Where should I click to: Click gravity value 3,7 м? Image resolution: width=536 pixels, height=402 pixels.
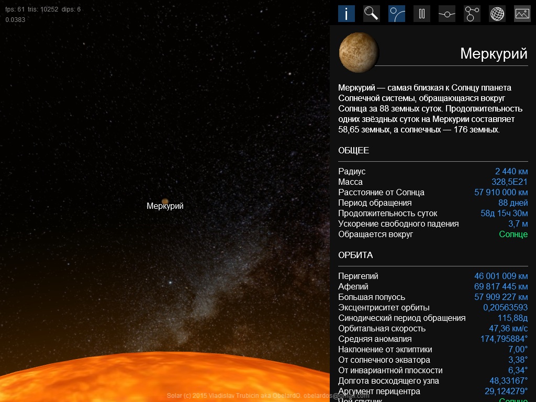point(518,224)
